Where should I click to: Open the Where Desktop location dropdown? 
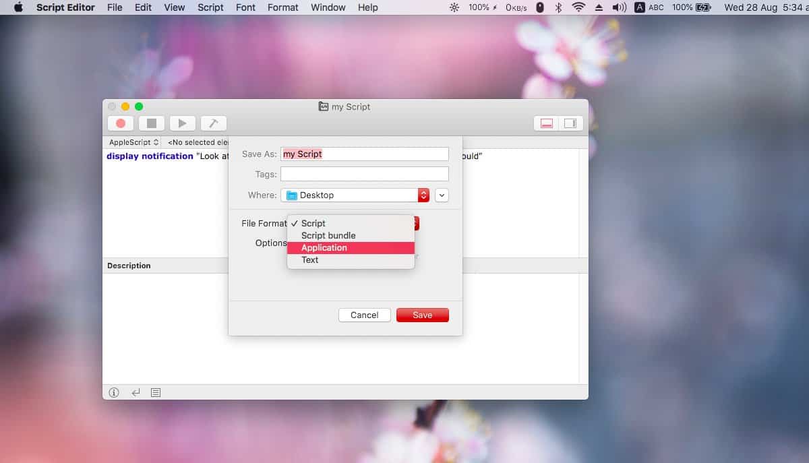355,195
